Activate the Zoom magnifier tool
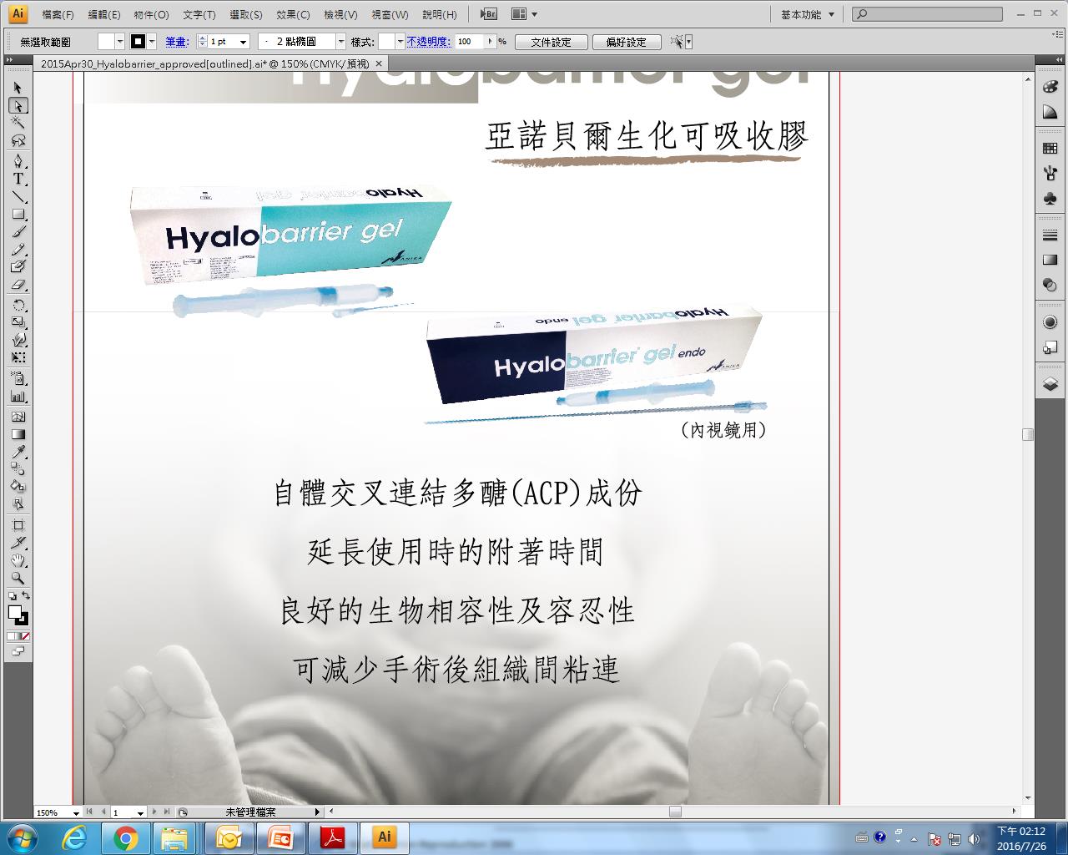This screenshot has width=1068, height=855. coord(18,578)
